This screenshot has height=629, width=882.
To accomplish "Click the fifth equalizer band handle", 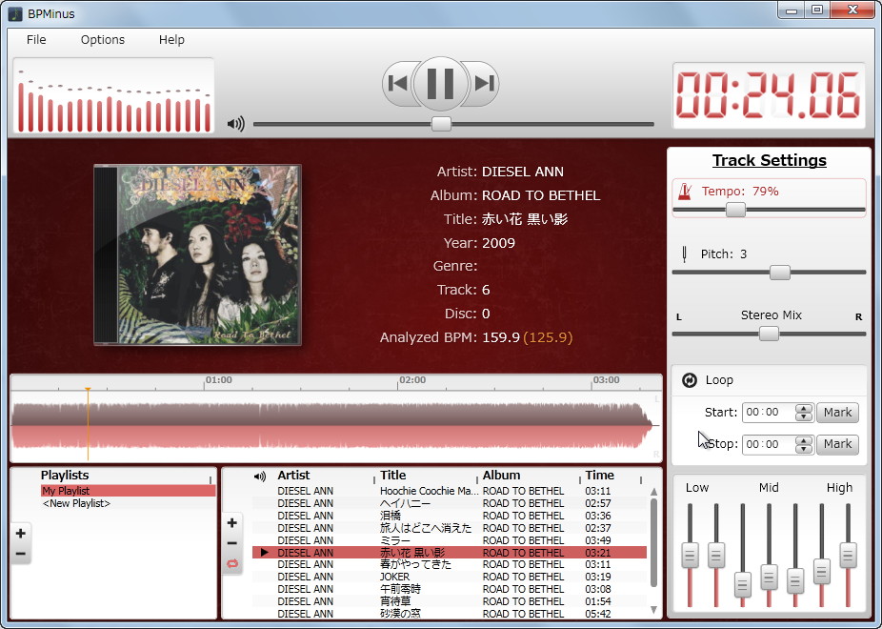I will pos(795,580).
